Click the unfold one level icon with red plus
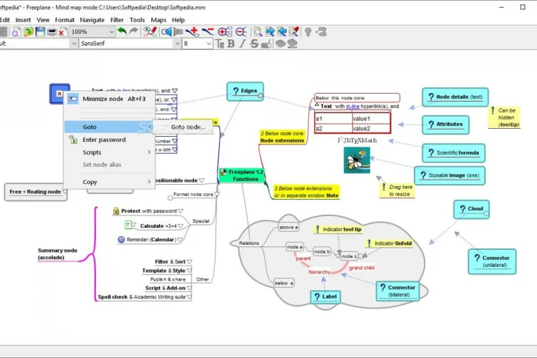537x358 pixels. [193, 32]
